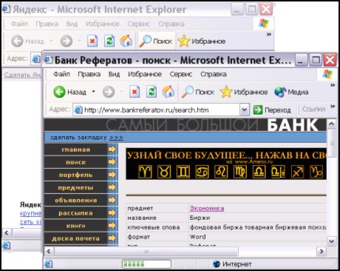Open Избранное star in Яндекс window
This screenshot has width=340, height=271.
point(184,41)
